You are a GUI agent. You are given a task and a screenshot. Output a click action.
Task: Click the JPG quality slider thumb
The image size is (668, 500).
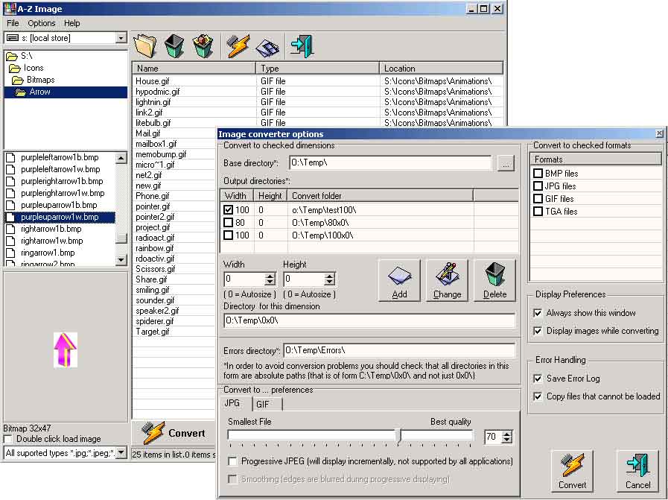click(399, 437)
